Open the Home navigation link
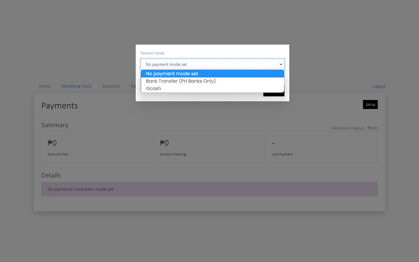419x262 pixels. point(45,86)
